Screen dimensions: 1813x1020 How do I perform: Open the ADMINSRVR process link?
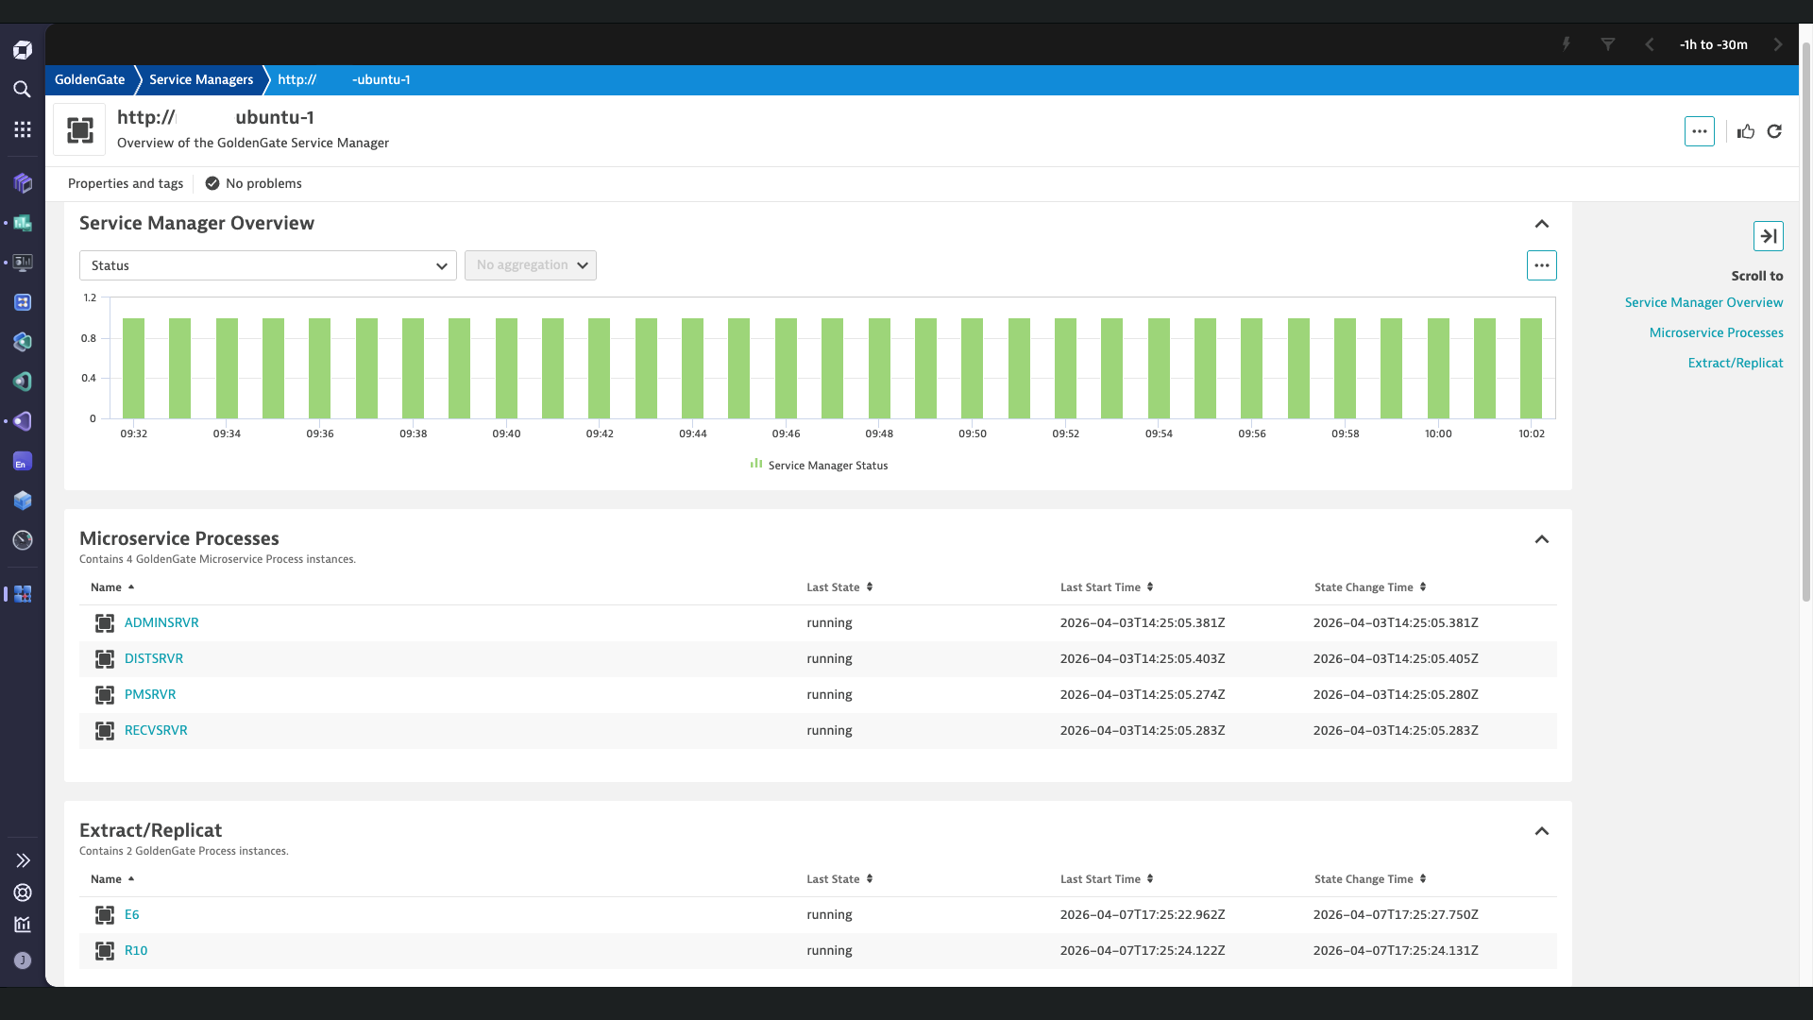(161, 622)
